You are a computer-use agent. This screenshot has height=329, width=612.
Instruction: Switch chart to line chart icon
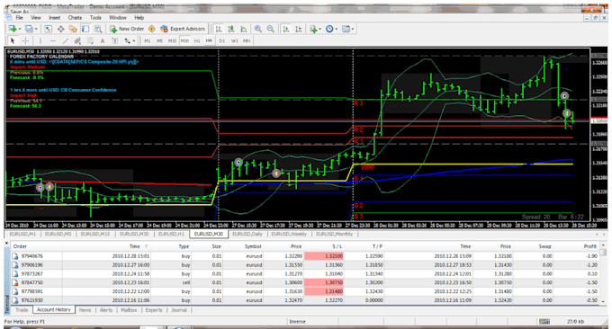[244, 29]
